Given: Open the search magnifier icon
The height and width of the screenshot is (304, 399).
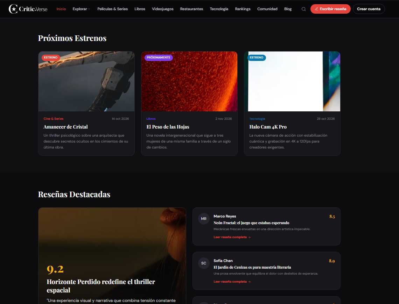Looking at the screenshot, I should tap(303, 9).
